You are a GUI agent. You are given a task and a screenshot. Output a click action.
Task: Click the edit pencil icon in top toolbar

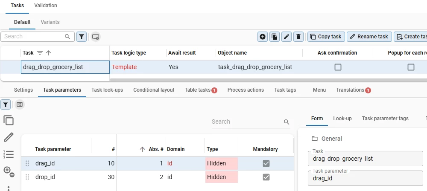(287, 37)
